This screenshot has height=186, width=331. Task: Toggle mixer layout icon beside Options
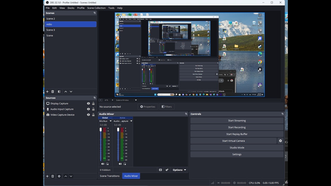[160, 170]
